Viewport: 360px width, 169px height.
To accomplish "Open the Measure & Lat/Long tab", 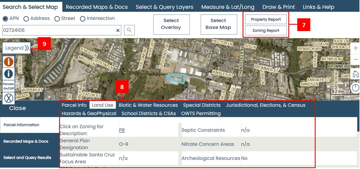I will pyautogui.click(x=227, y=7).
